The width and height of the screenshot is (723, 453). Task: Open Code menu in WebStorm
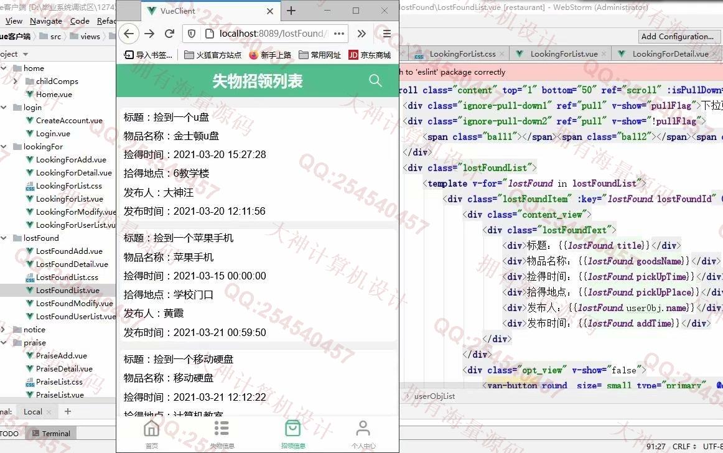click(x=80, y=21)
